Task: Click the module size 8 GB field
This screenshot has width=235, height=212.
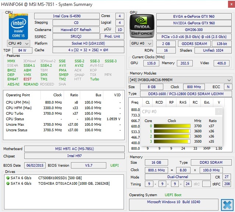Action: click(152, 87)
